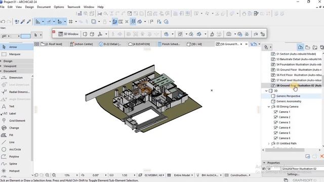Click the View Map folder icon

tap(308, 47)
